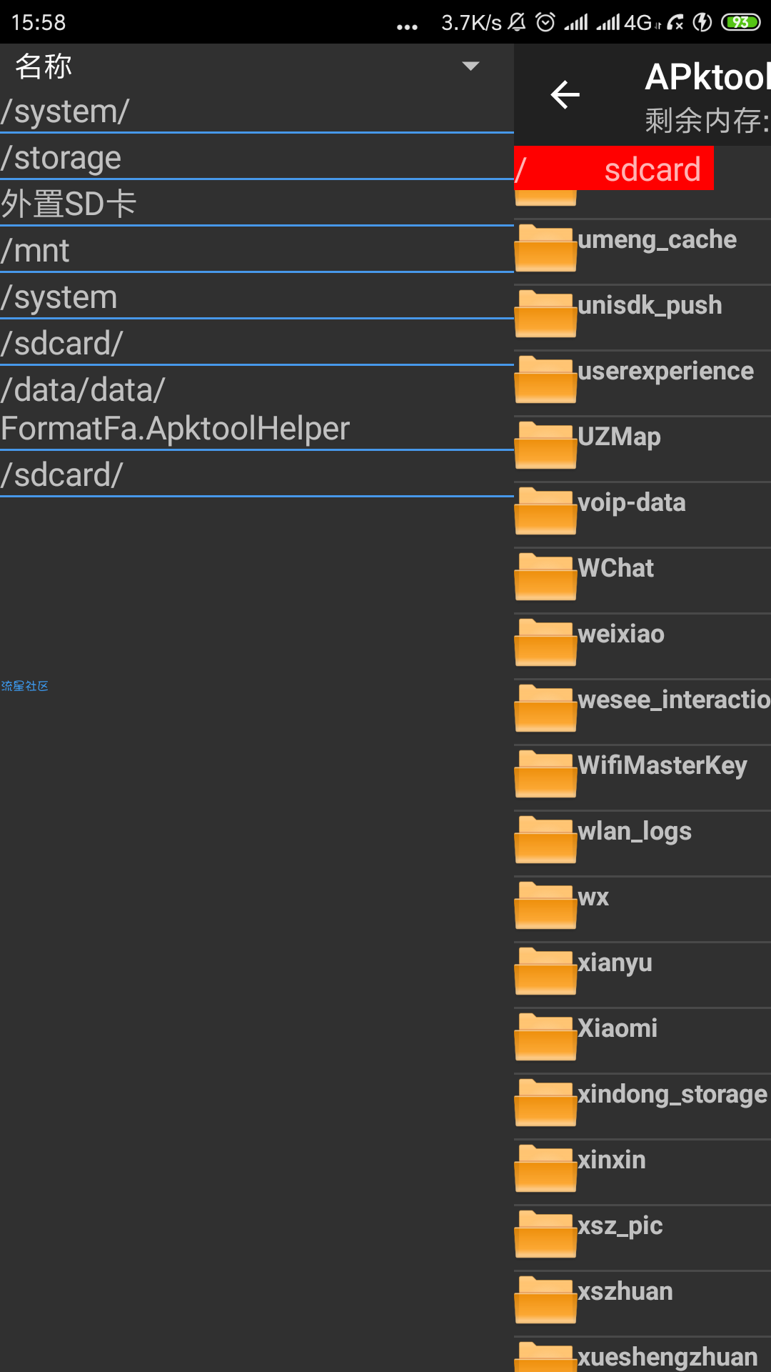
Task: Open the umeng_cache folder icon
Action: click(545, 248)
